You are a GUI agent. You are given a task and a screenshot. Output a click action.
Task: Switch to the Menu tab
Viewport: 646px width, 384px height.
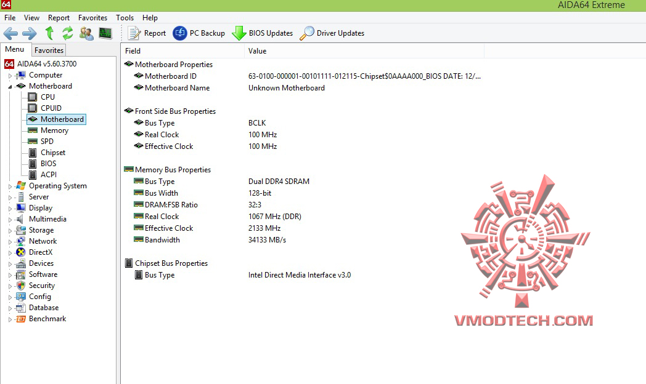[x=15, y=49]
